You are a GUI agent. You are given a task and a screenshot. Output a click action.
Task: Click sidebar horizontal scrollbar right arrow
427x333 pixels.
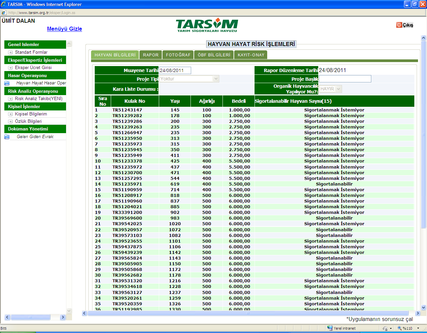63,317
